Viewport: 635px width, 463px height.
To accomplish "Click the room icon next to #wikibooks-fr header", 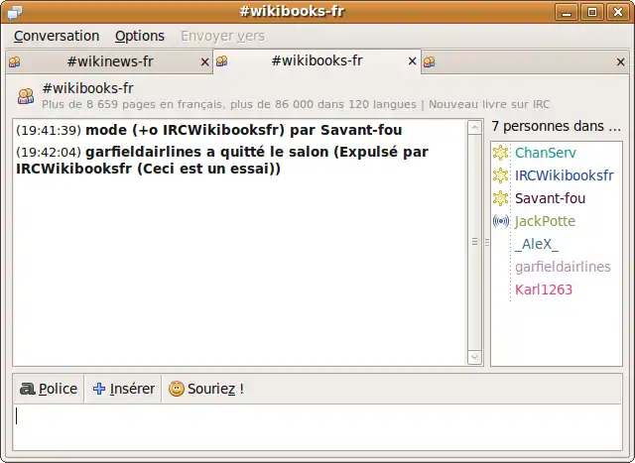I will point(26,95).
